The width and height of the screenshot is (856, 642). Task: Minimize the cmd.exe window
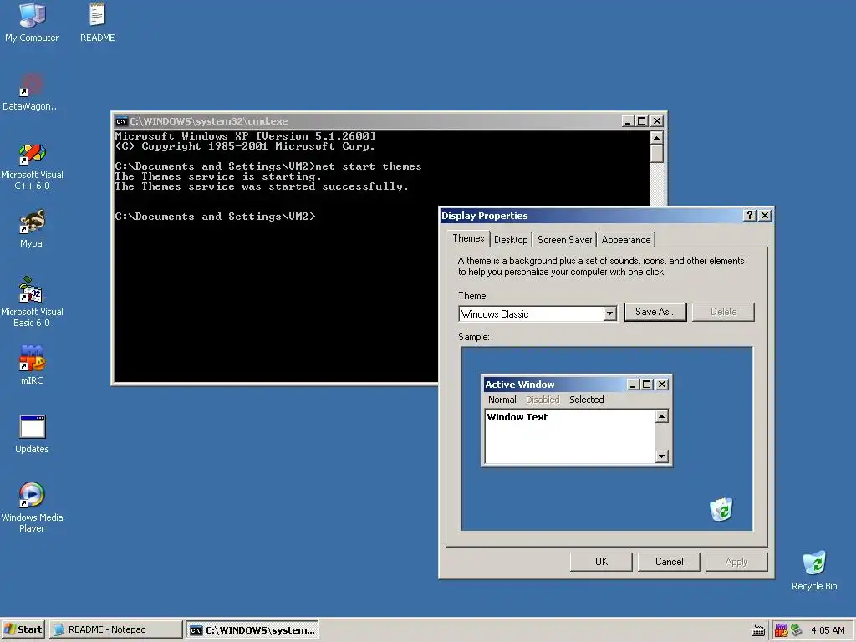(628, 121)
